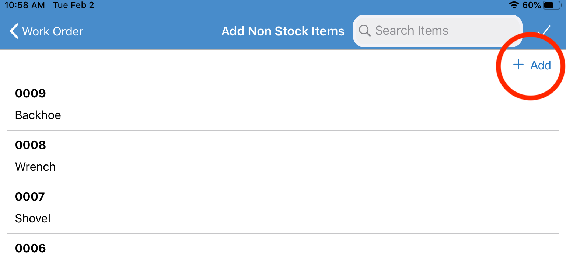Select the 0006 item row

(x=31, y=247)
